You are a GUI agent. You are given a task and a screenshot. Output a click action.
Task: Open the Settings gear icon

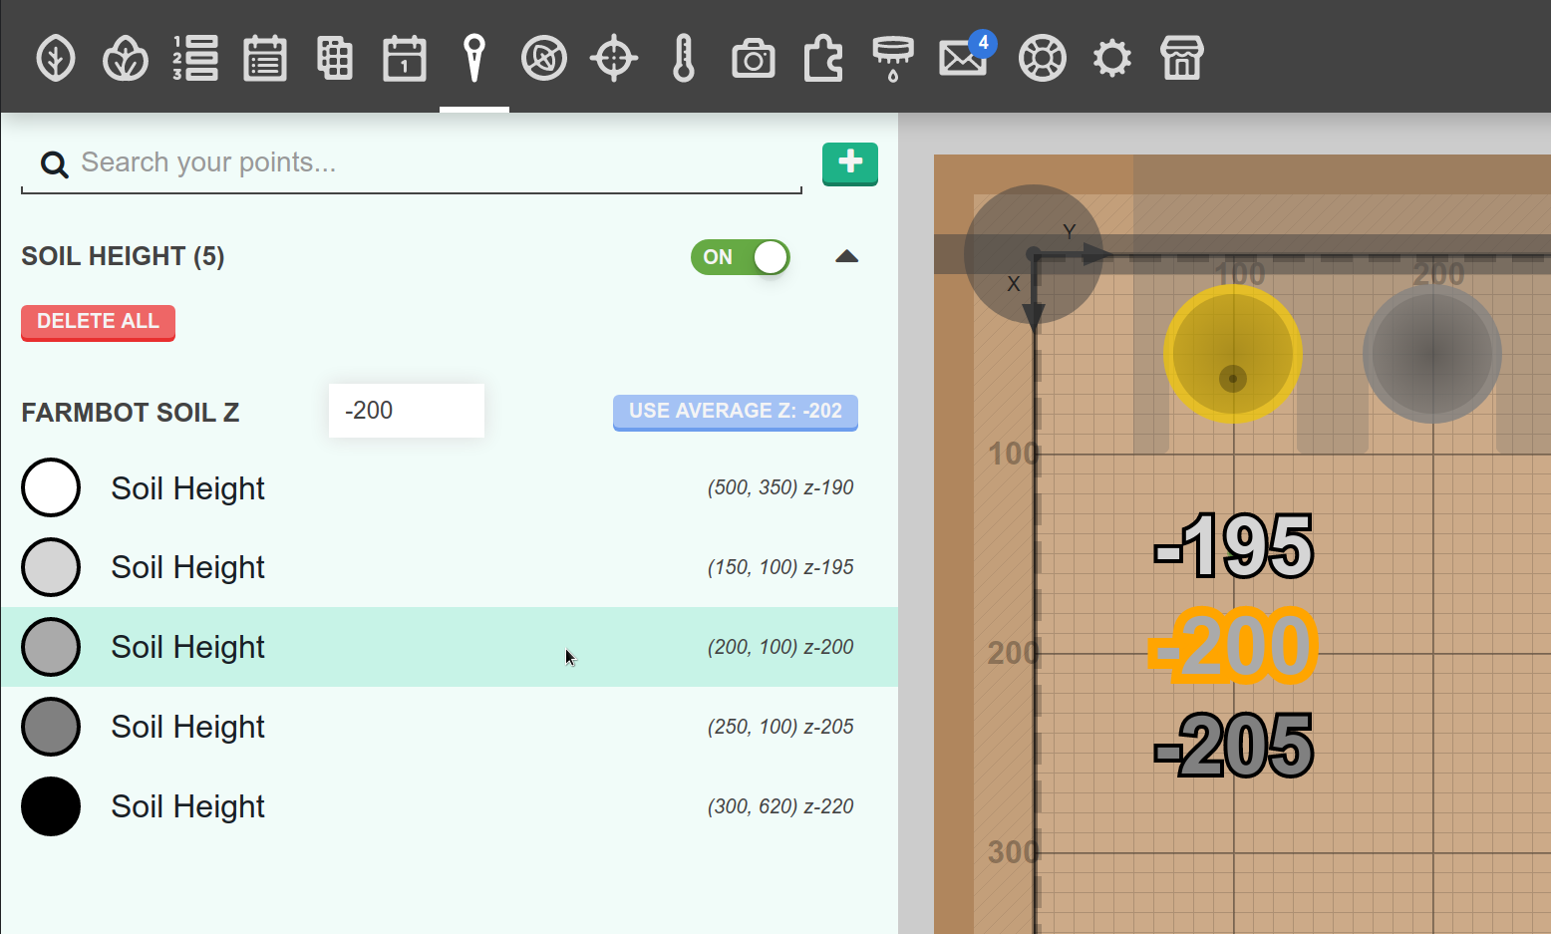click(1112, 58)
